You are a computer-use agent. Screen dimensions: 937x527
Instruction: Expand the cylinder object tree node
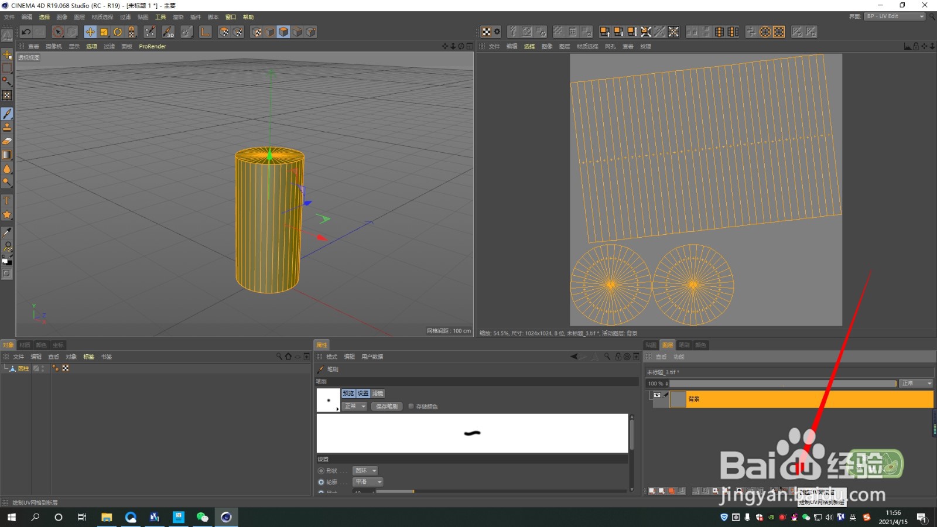pos(5,368)
